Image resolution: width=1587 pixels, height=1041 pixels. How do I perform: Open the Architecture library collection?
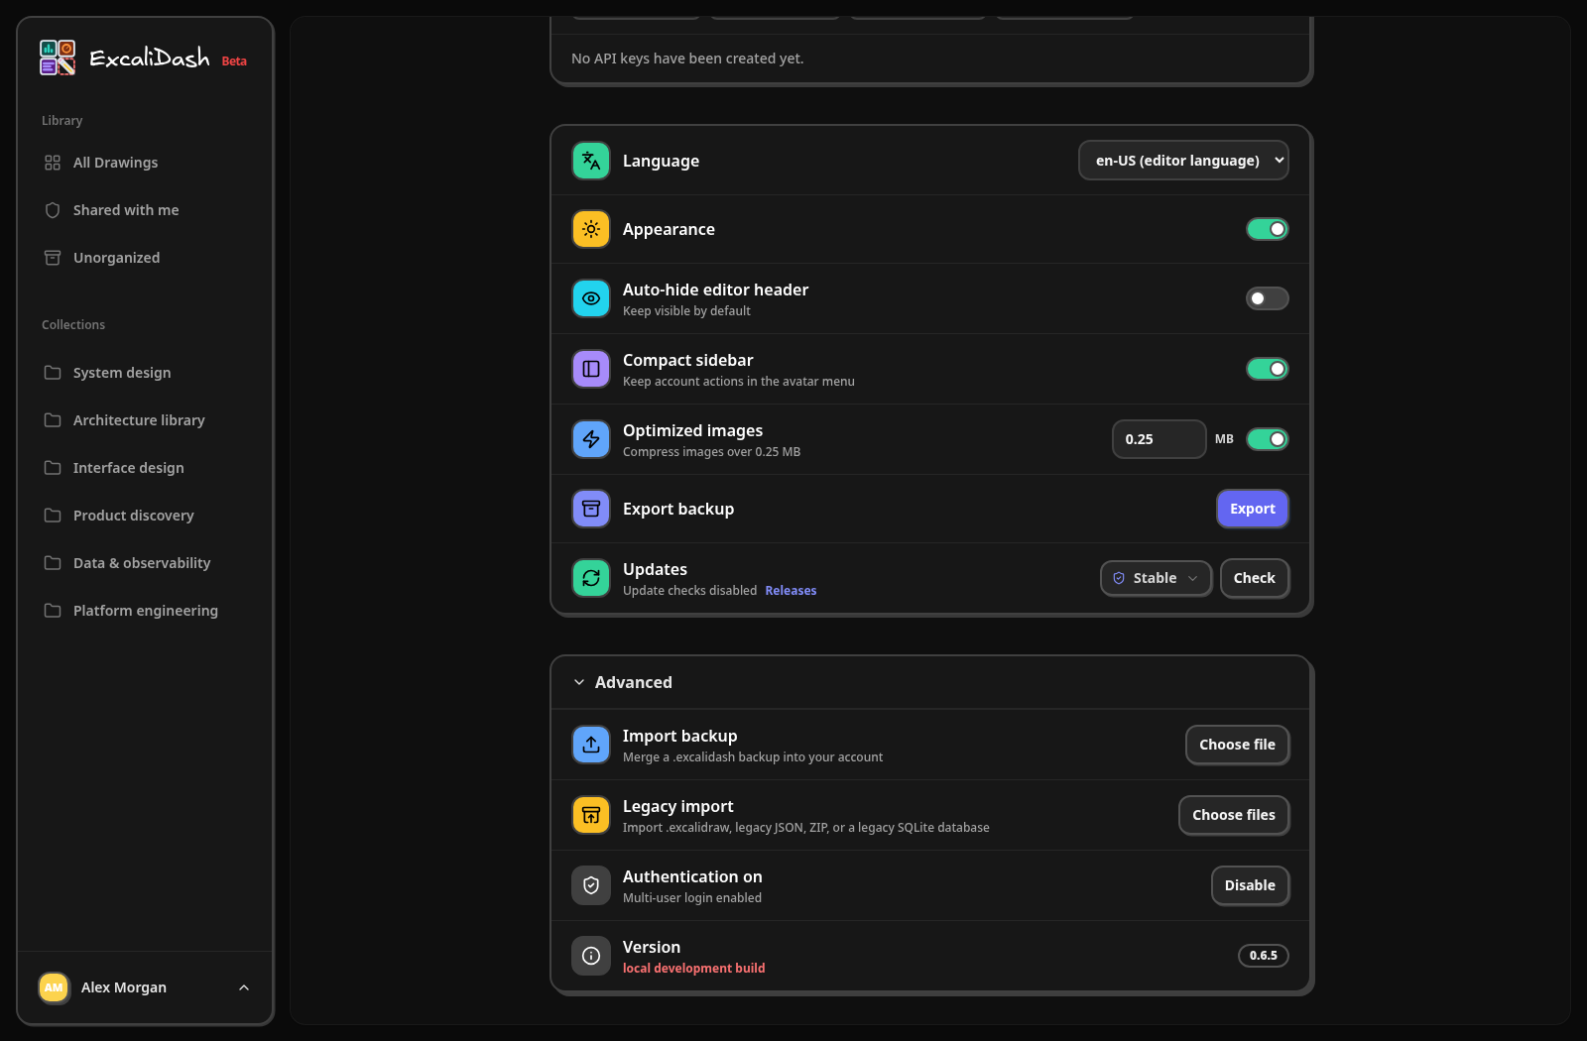tap(145, 420)
